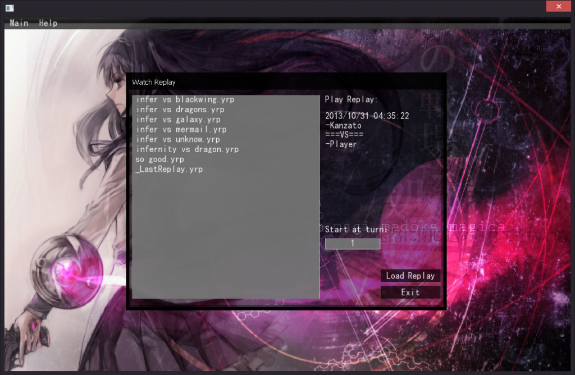Click the 'Start at turn:' label

click(356, 230)
